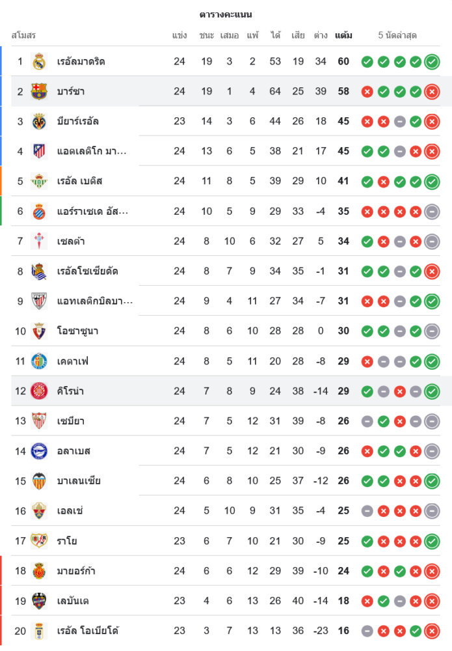Click Espanyol's latest match draw icon
The width and height of the screenshot is (452, 651).
pos(432,212)
